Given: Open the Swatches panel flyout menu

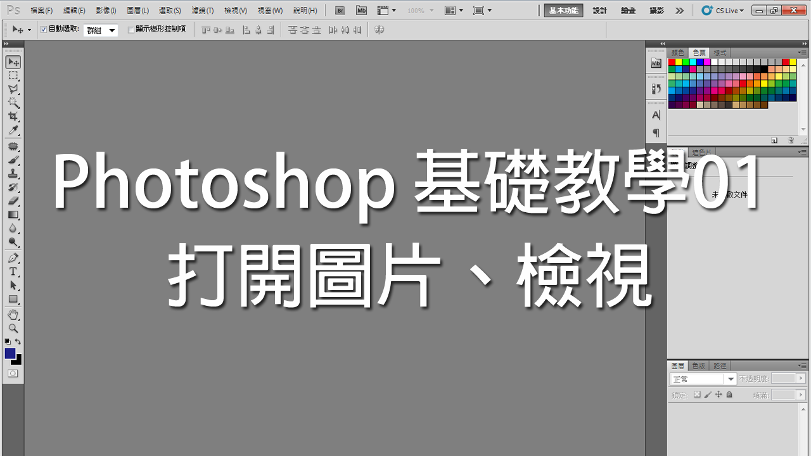Looking at the screenshot, I should 802,53.
